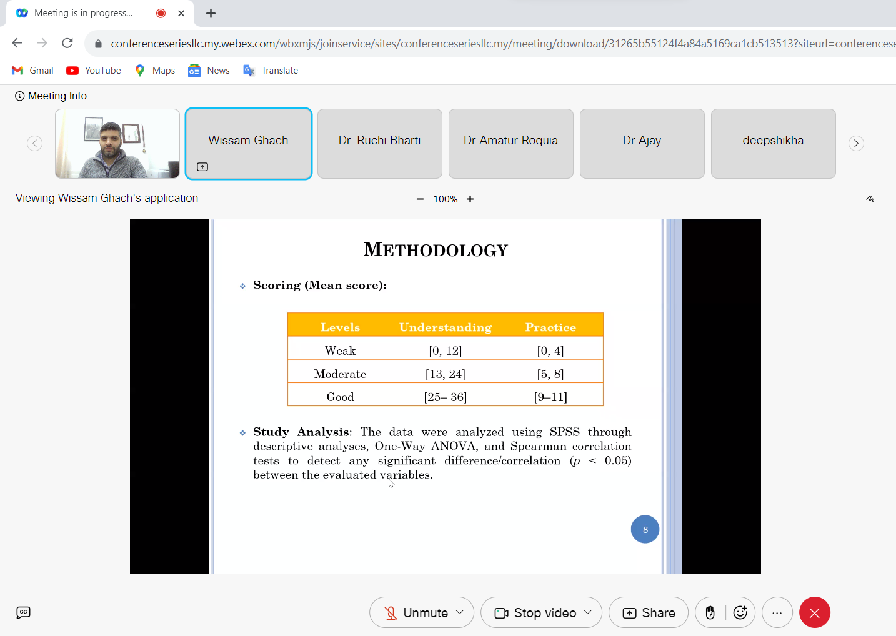Unmute the microphone

pyautogui.click(x=416, y=613)
